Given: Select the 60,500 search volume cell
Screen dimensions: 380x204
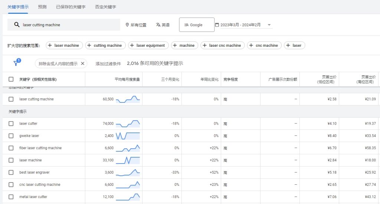Looking at the screenshot, I should 108,99.
